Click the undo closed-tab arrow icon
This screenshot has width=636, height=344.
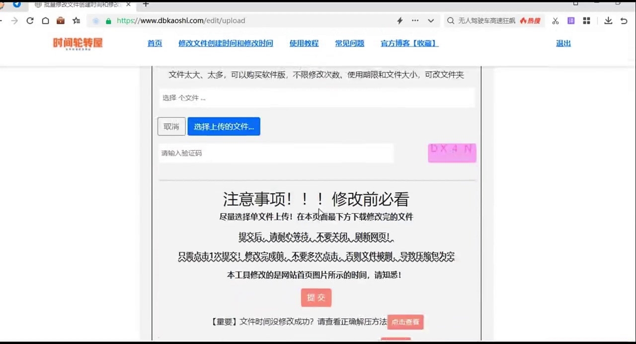(x=624, y=21)
